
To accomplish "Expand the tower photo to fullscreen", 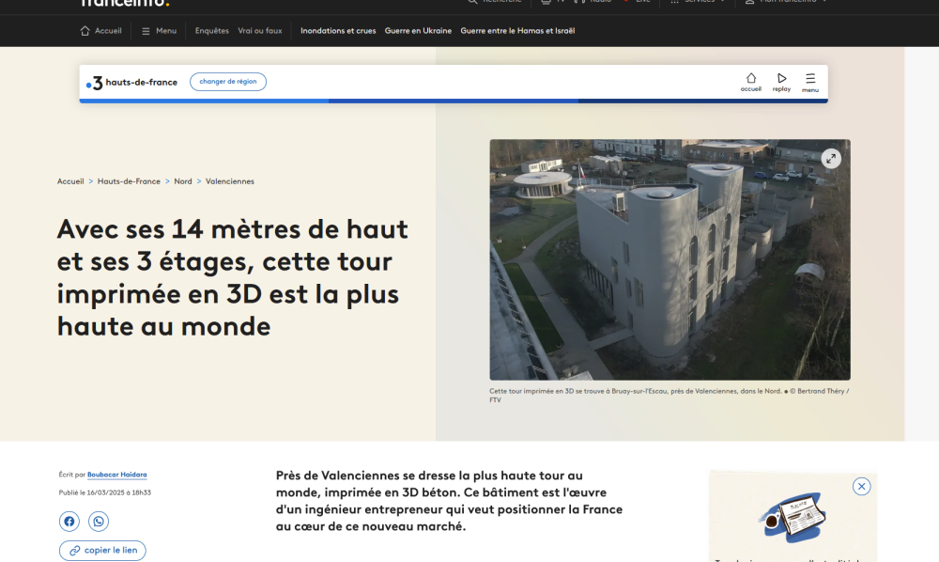I will [831, 159].
